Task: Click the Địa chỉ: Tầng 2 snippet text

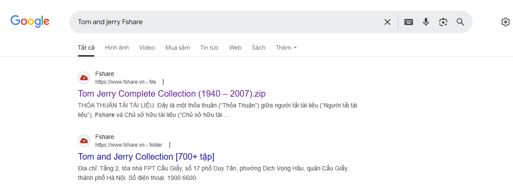Action: coord(213,174)
